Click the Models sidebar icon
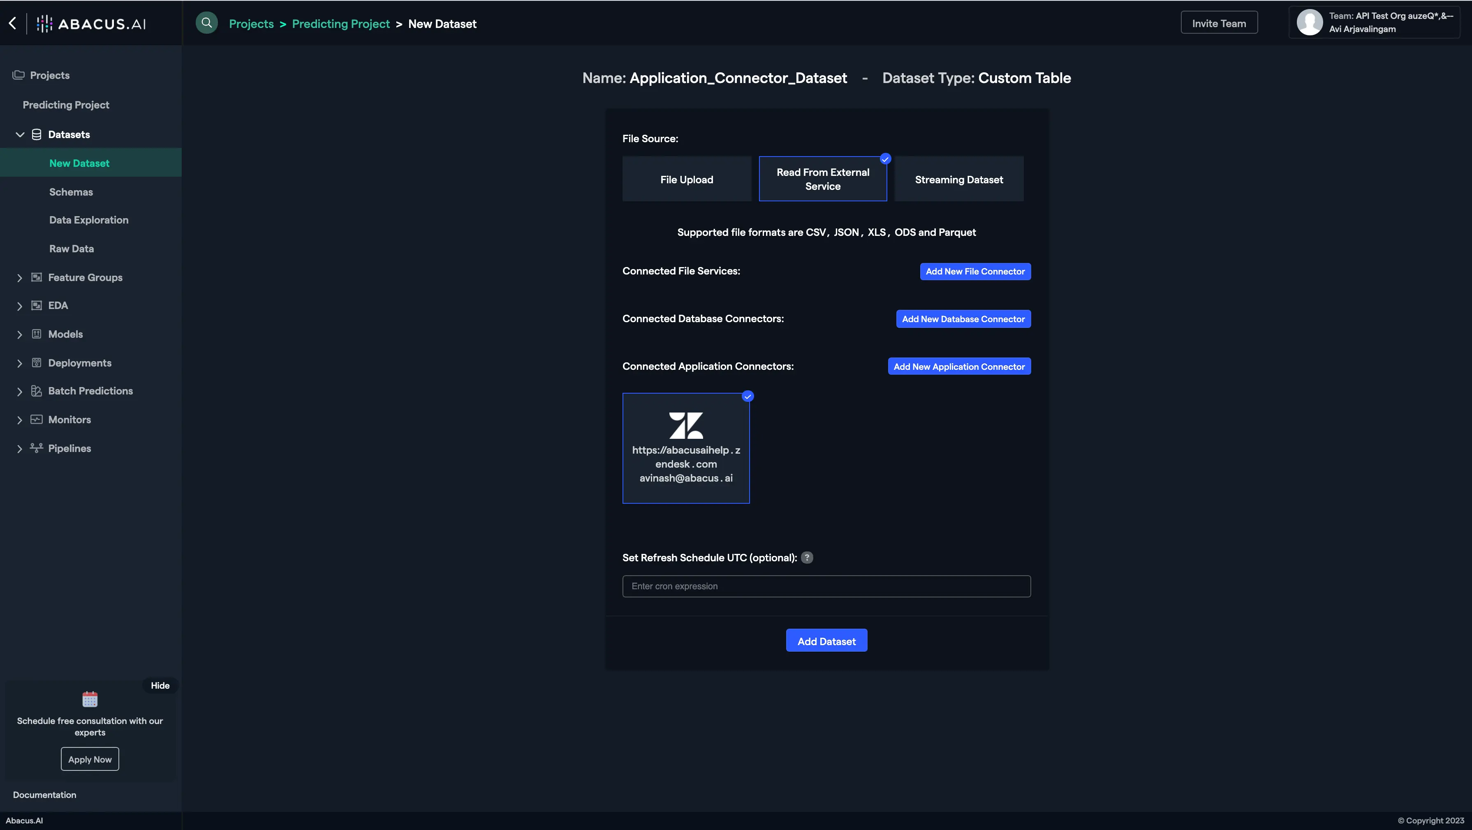The width and height of the screenshot is (1472, 830). coord(35,334)
